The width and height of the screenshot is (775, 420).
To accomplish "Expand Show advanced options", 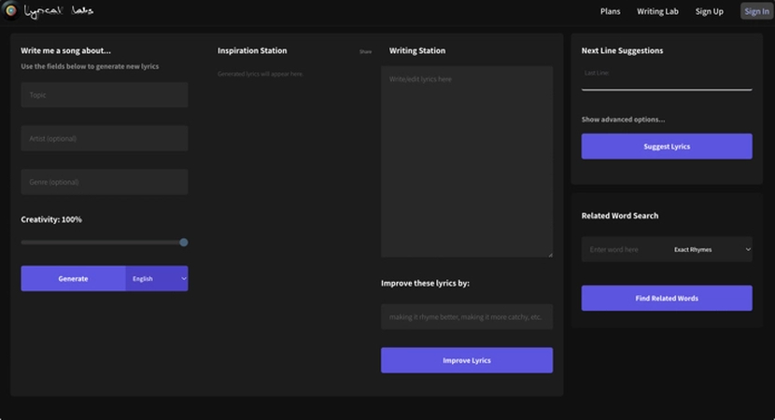I will click(623, 119).
